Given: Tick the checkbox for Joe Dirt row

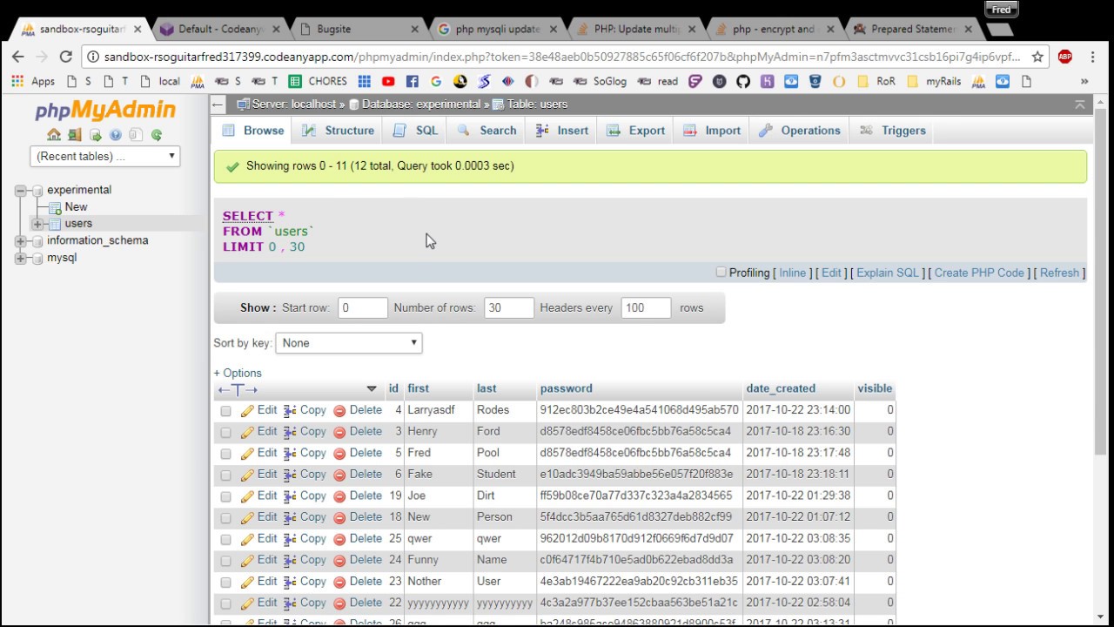Looking at the screenshot, I should [226, 496].
